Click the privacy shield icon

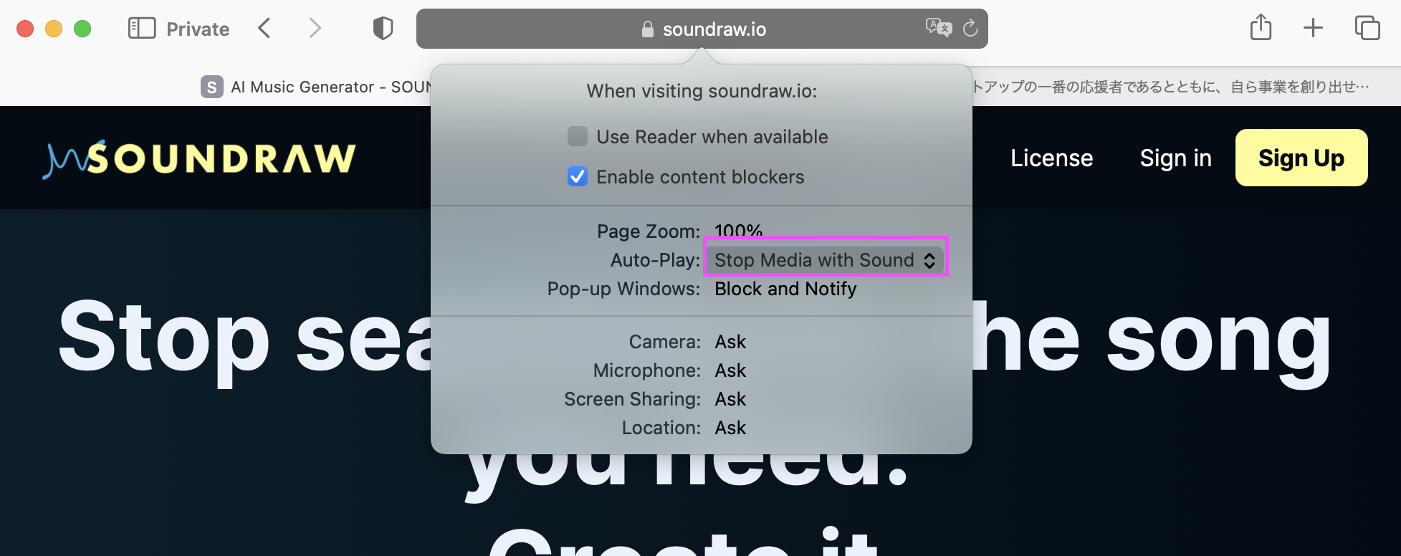click(383, 29)
